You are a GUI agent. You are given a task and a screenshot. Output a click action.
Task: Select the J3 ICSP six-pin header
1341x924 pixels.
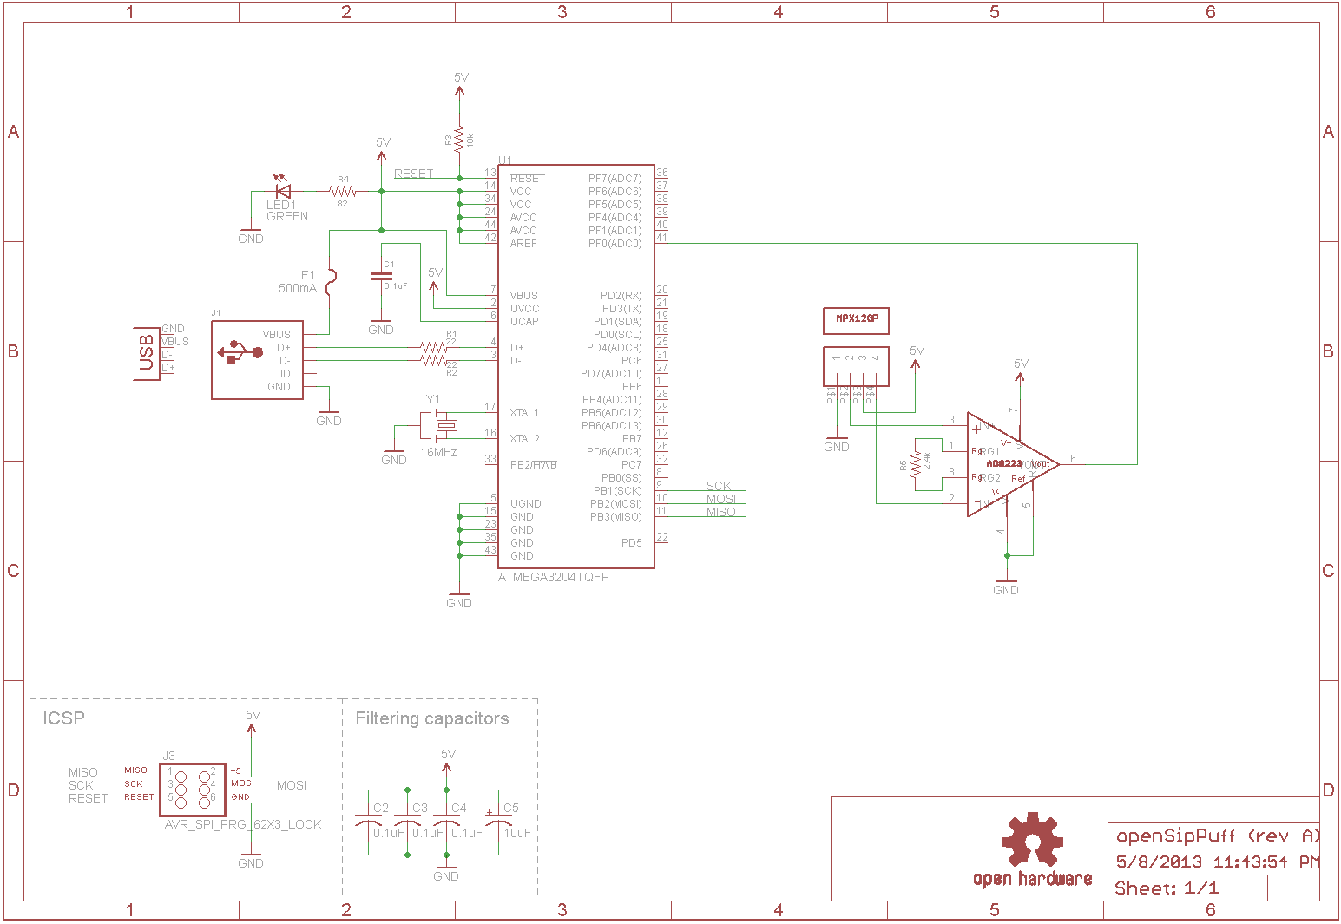(x=193, y=790)
